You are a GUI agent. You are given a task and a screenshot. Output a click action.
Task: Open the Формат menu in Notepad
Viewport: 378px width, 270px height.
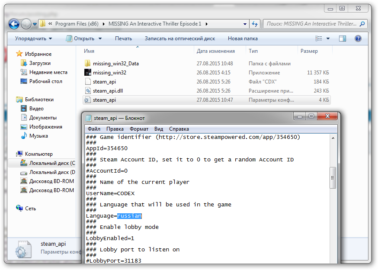pos(139,129)
